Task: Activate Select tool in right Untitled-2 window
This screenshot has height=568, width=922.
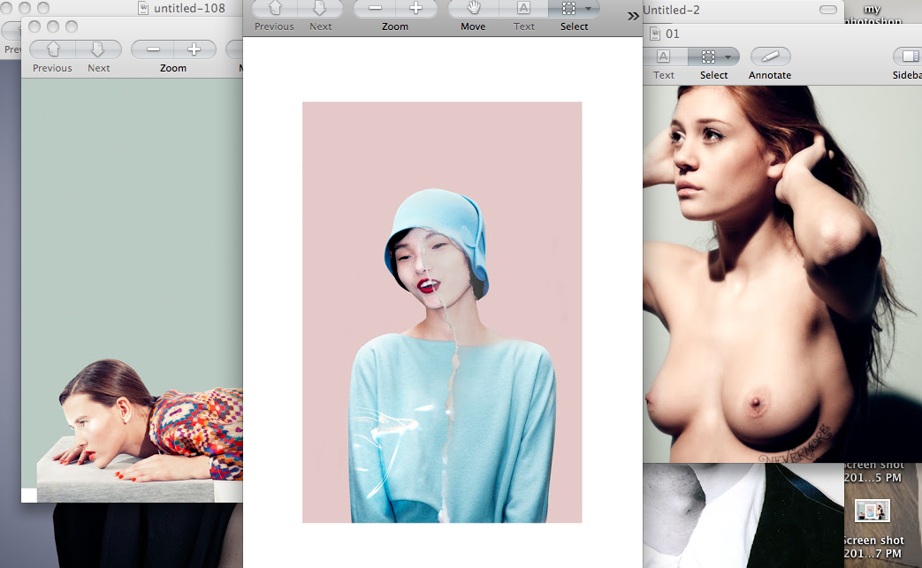Action: coord(708,57)
